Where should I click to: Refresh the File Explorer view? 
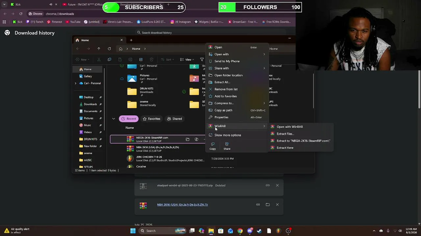tap(109, 49)
